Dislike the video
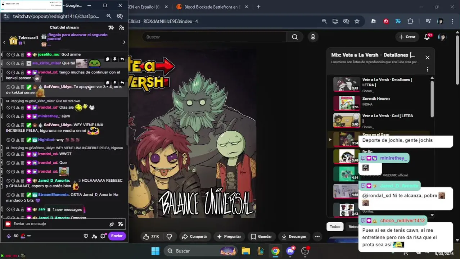 pos(169,236)
